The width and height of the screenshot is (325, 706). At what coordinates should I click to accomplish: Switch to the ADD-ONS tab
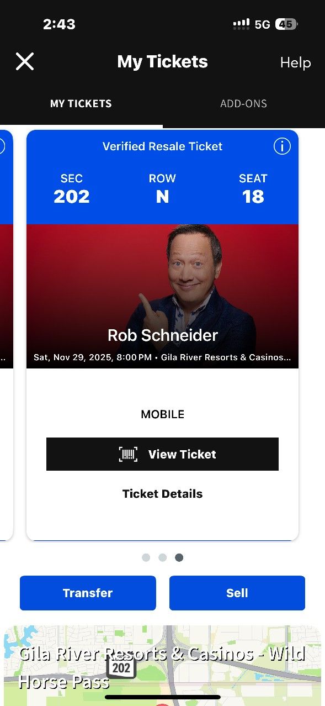(243, 103)
